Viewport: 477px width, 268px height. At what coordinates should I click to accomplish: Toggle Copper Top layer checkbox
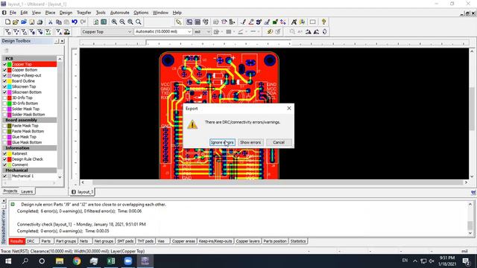pyautogui.click(x=4, y=65)
